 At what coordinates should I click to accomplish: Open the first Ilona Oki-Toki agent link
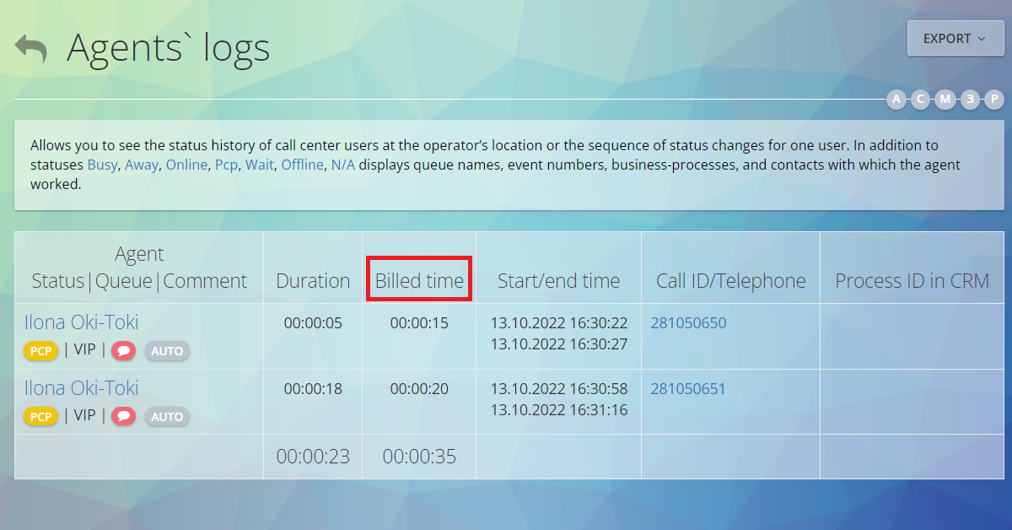[x=81, y=322]
